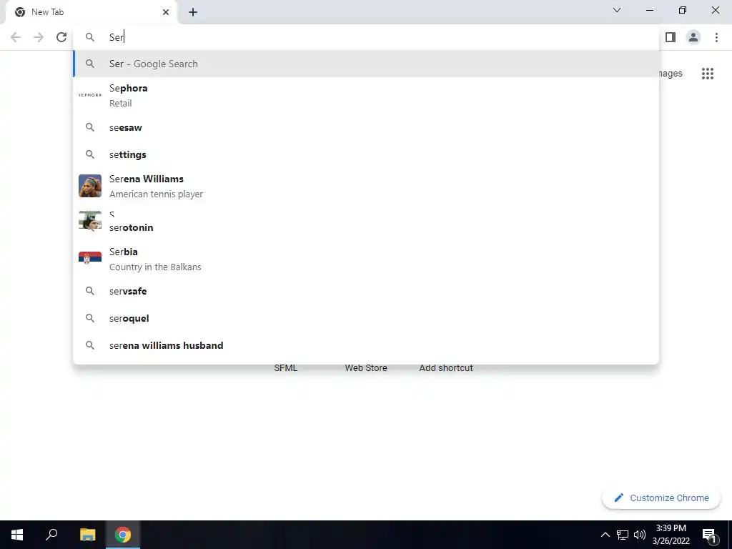Toggle the side panel icon
Image resolution: width=732 pixels, height=549 pixels.
(671, 37)
